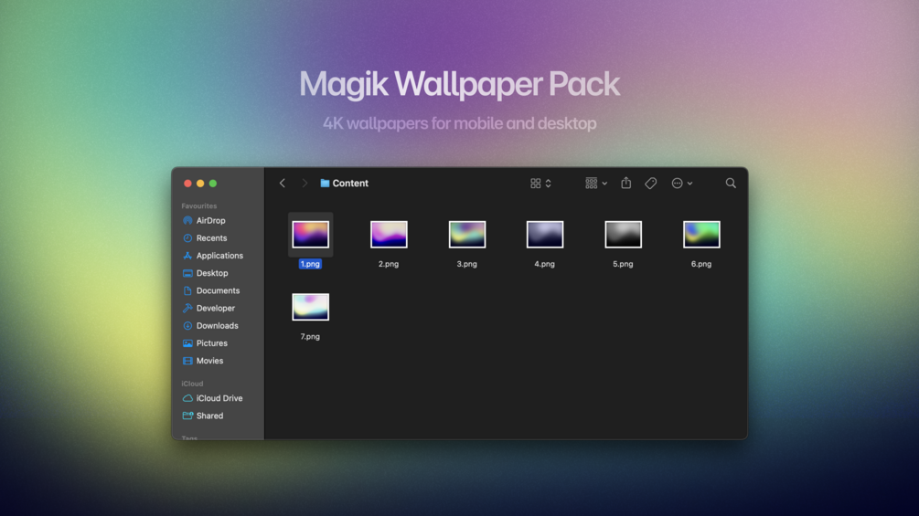
Task: Expand More actions dropdown arrow
Action: 689,184
